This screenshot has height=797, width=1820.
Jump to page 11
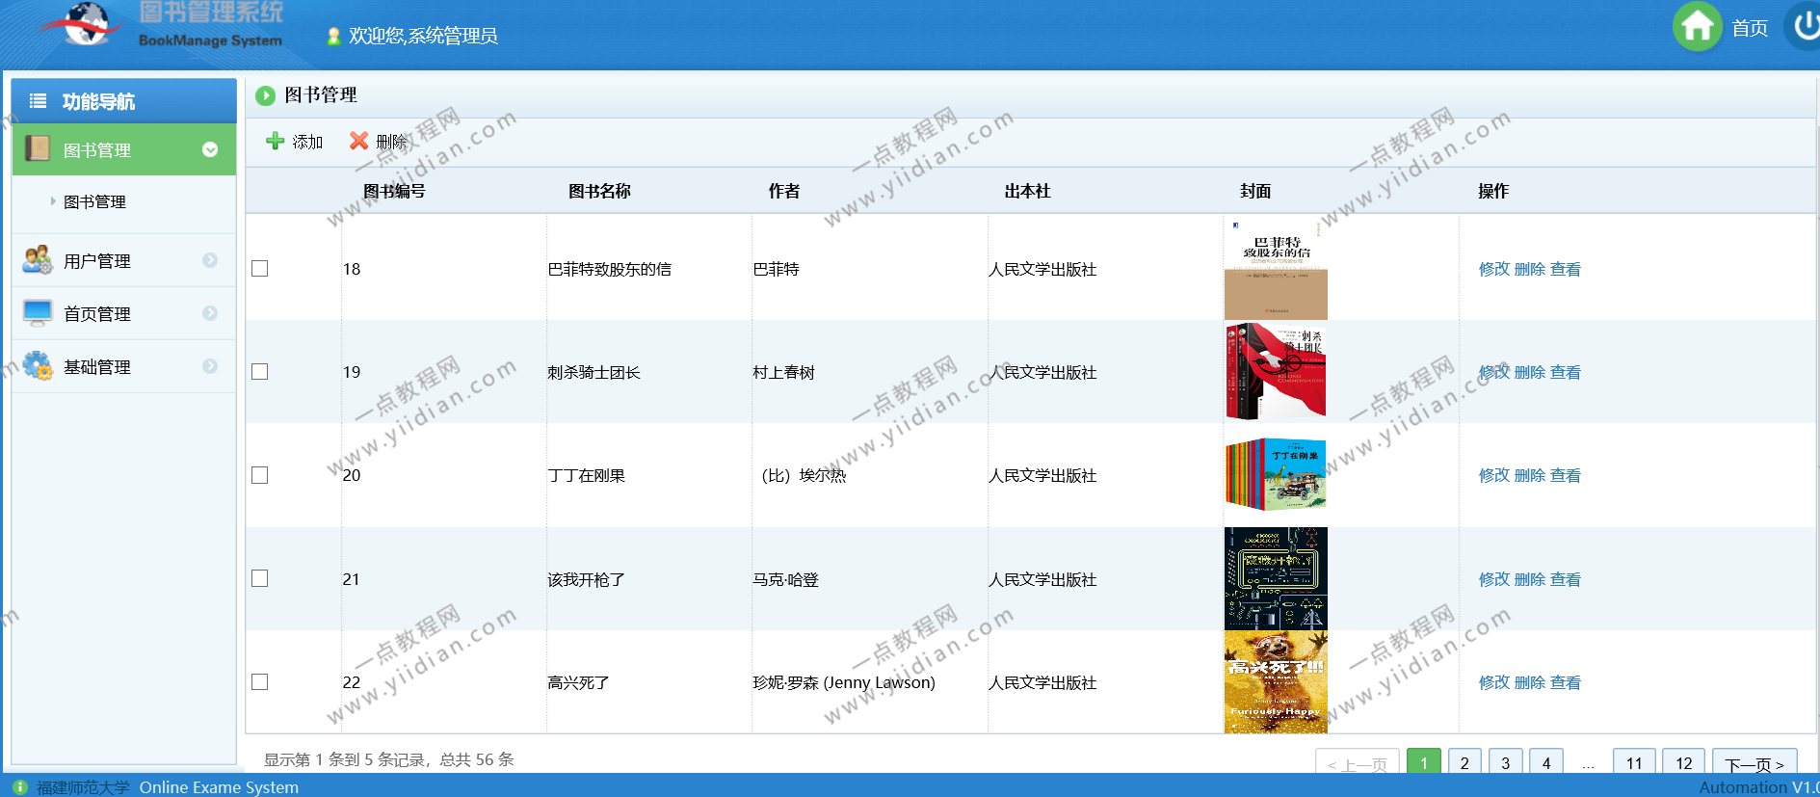point(1634,761)
